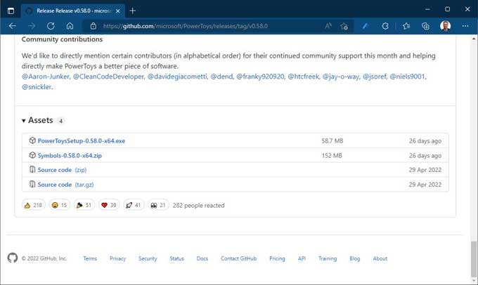Select the Assets count badge '4'
The height and width of the screenshot is (285, 478).
(60, 121)
